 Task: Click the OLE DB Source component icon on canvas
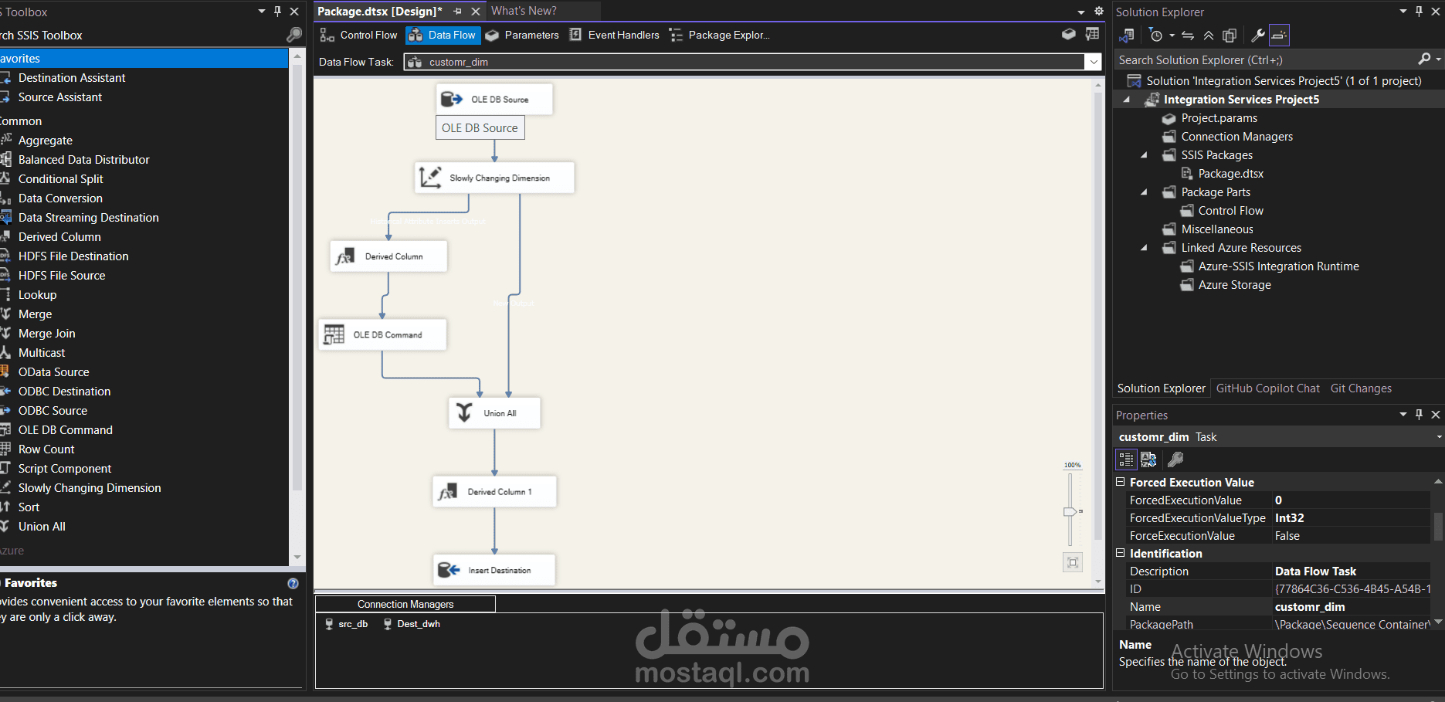pos(451,99)
